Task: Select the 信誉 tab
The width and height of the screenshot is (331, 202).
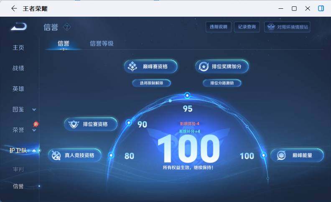Action: click(x=64, y=44)
